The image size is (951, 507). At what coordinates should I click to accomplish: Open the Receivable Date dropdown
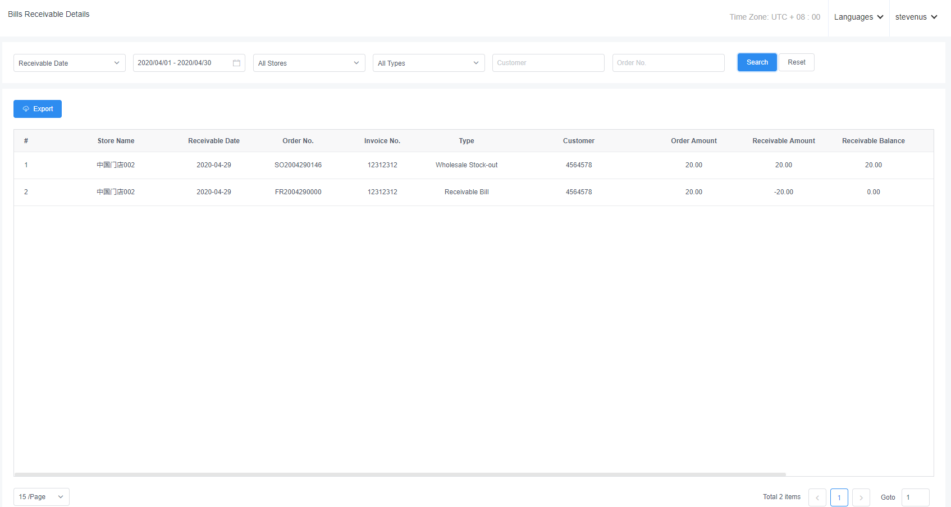(69, 63)
